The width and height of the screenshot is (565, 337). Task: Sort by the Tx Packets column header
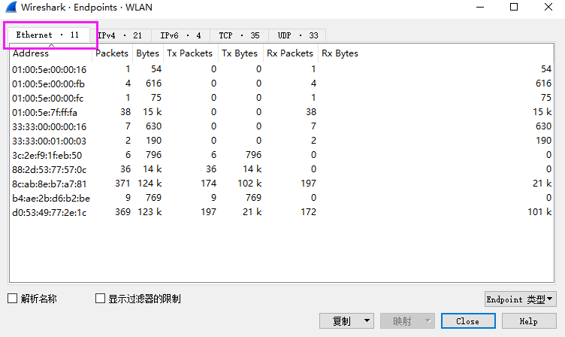[x=190, y=53]
